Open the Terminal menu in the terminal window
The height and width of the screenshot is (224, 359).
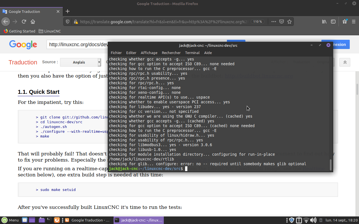pyautogui.click(x=192, y=53)
